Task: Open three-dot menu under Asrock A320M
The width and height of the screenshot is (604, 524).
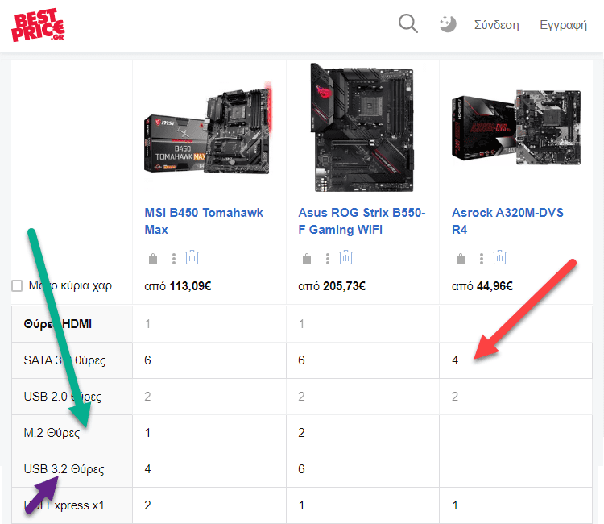Action: click(481, 258)
